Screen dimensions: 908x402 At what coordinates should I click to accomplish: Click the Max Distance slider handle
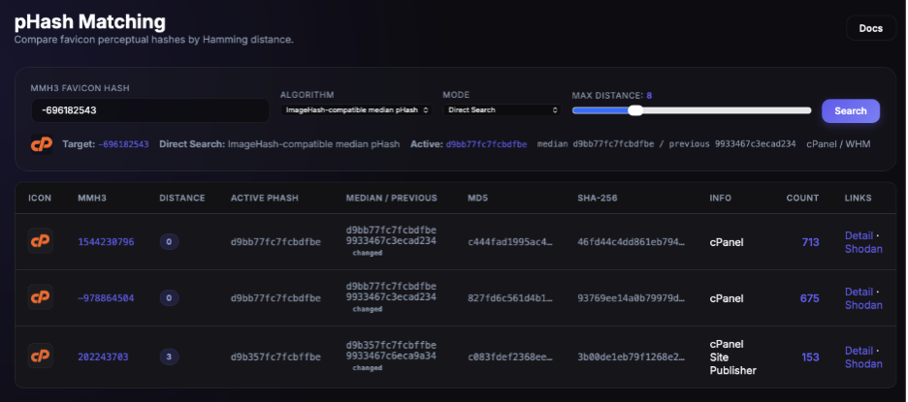tap(635, 110)
